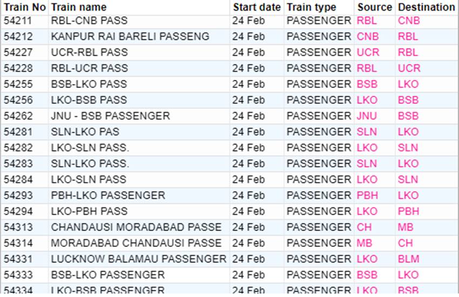Click the Start date column header
This screenshot has height=297, width=459.
pyautogui.click(x=257, y=7)
